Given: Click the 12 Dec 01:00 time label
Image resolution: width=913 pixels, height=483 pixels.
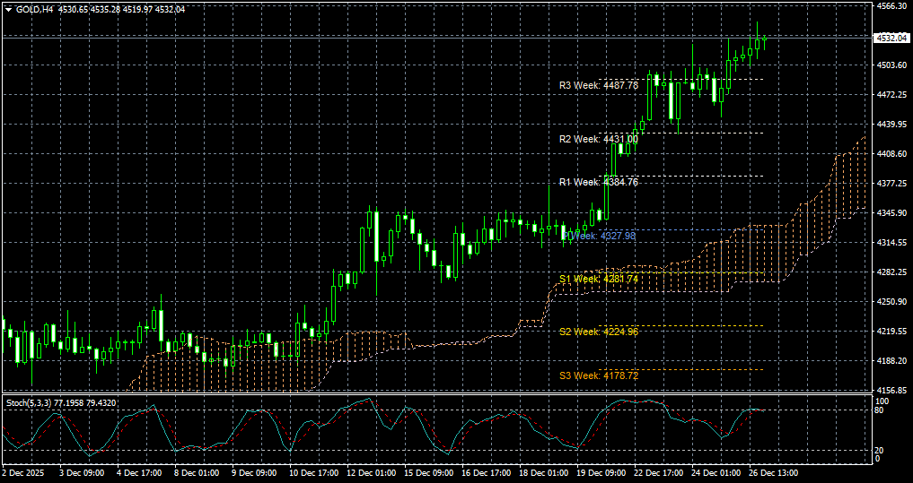Looking at the screenshot, I should pos(372,474).
